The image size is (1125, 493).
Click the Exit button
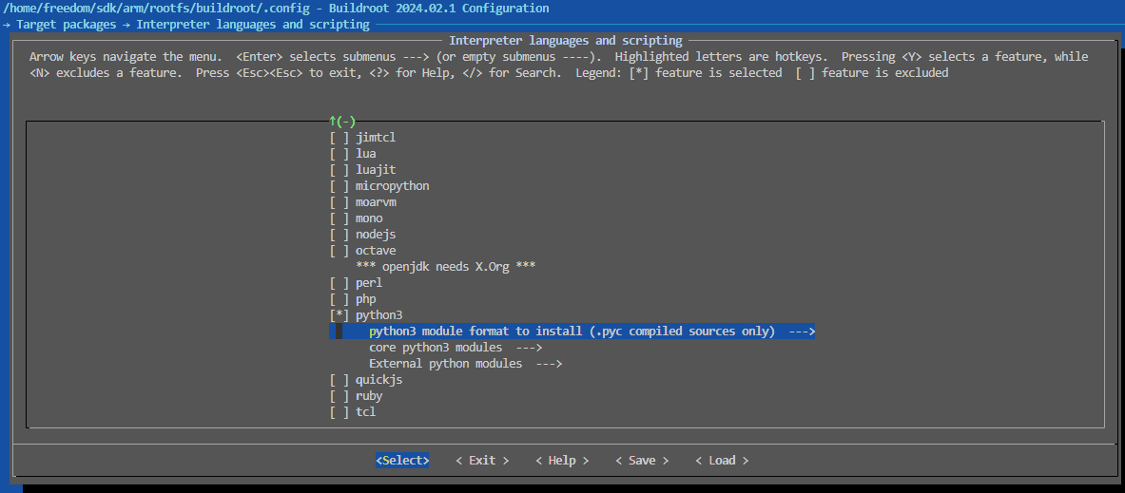tap(482, 460)
